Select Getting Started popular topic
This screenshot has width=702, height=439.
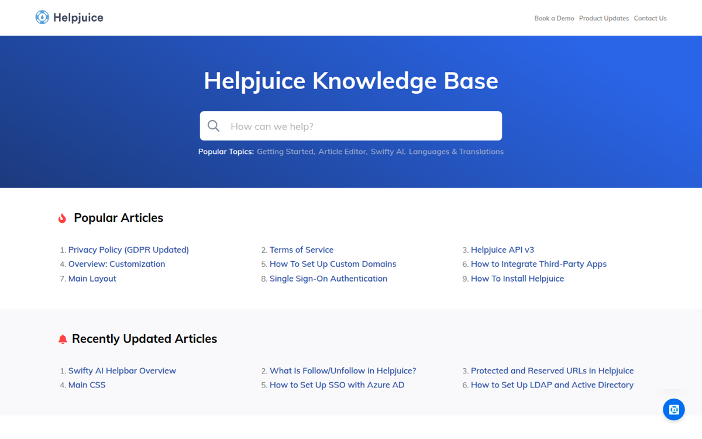coord(286,152)
